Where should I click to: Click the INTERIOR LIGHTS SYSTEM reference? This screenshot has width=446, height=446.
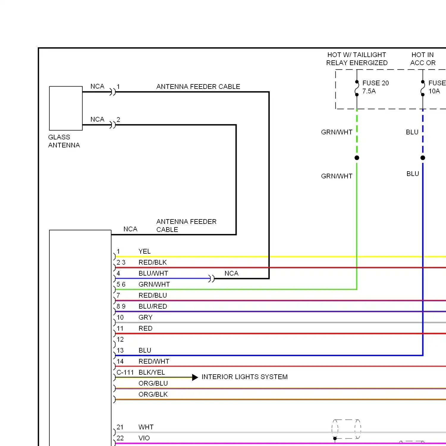244,377
